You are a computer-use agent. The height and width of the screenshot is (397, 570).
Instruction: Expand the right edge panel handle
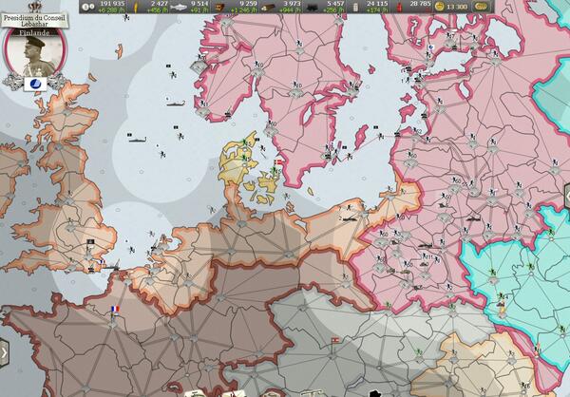[567, 196]
